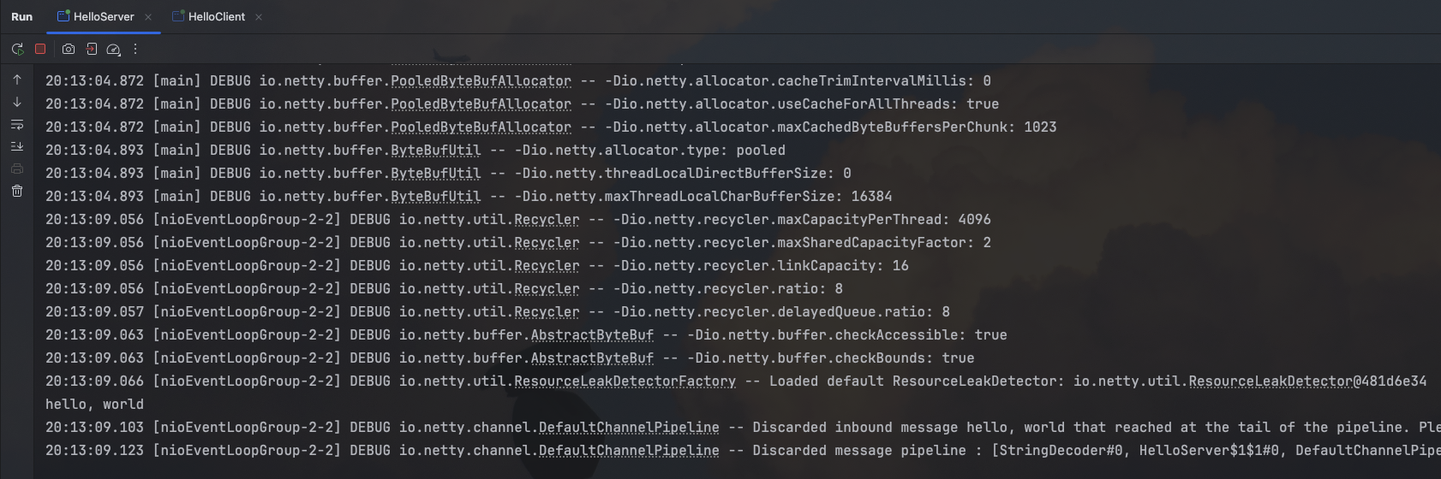This screenshot has height=479, width=1441.
Task: Click the Exit icon with red arrow
Action: (91, 50)
